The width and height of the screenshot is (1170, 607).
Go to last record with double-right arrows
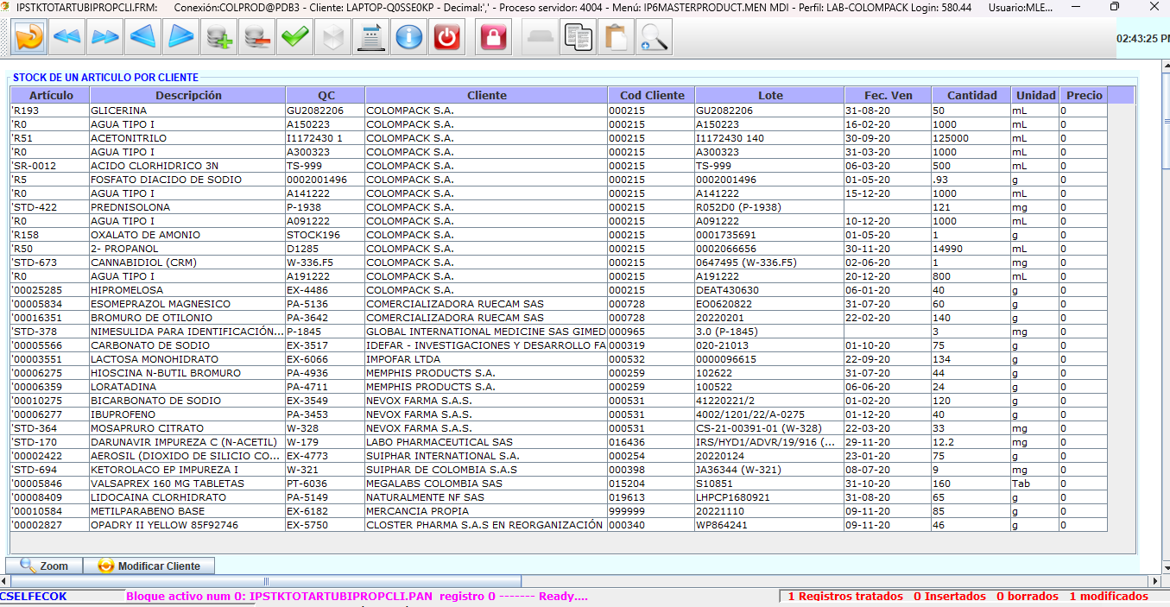105,37
